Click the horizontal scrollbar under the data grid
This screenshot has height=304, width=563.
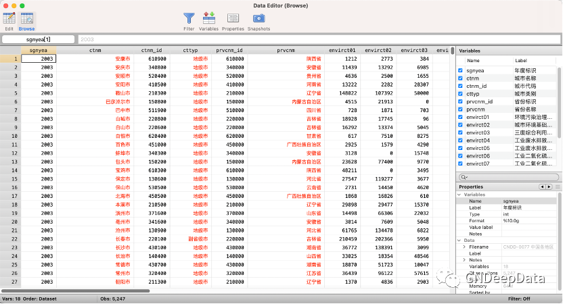(x=75, y=290)
